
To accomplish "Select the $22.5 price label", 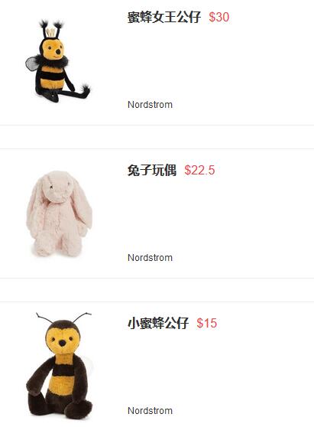I will (200, 170).
